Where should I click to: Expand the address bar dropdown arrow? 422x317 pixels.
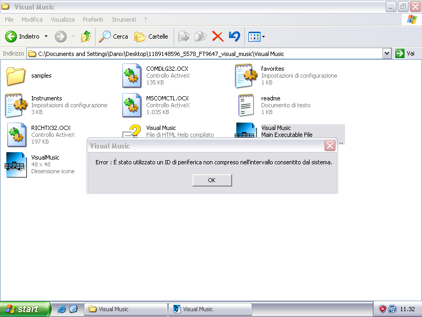387,53
